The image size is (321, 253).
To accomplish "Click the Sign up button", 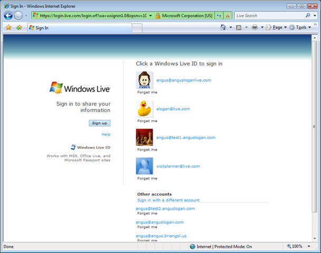I will pos(99,123).
